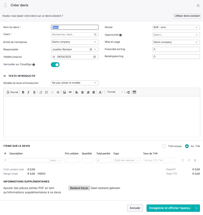This screenshot has width=203, height=215.
Task: Collapse the Texte introductif section
Action: tap(5, 76)
